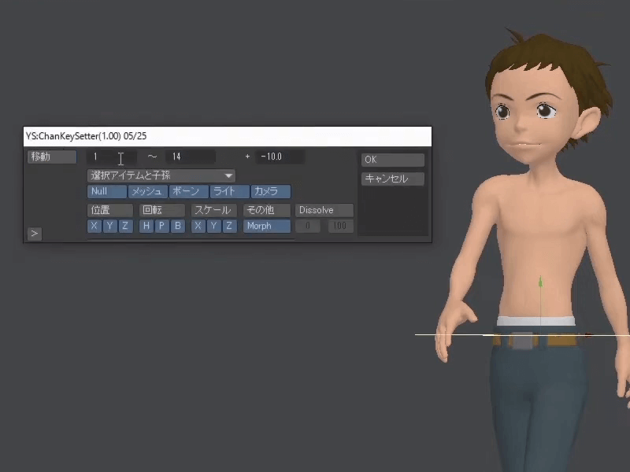Click the その他 channel group button
This screenshot has height=472, width=630.
[266, 210]
